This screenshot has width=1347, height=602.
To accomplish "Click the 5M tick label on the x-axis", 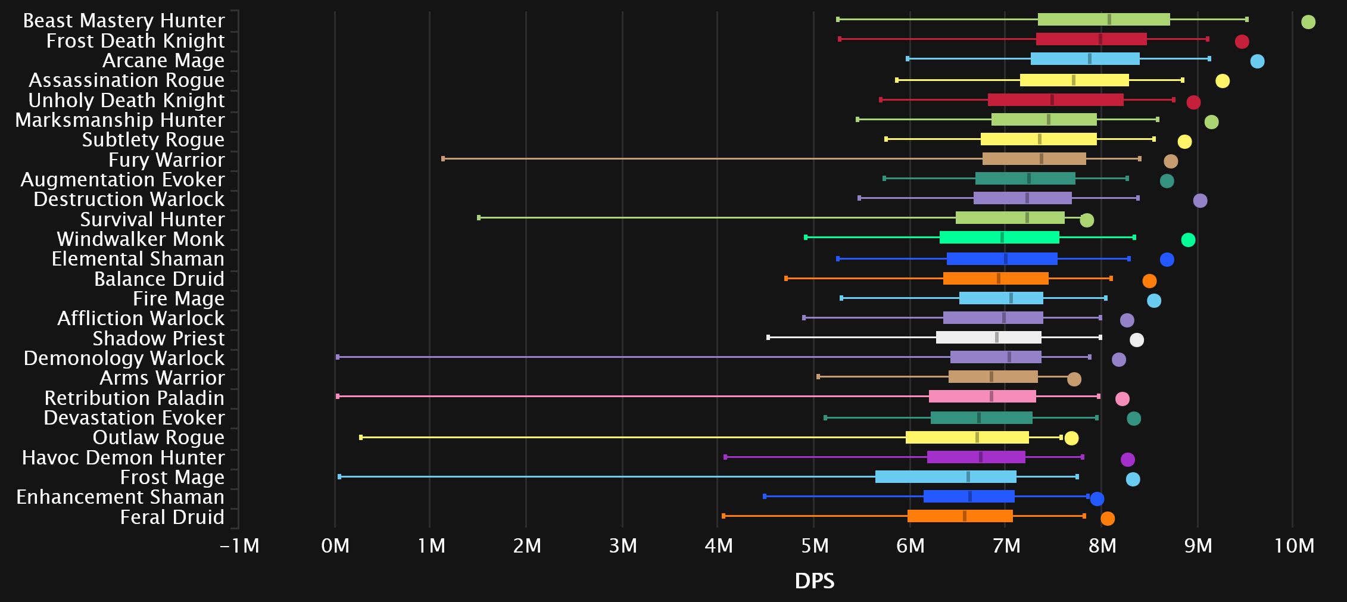I will (814, 546).
